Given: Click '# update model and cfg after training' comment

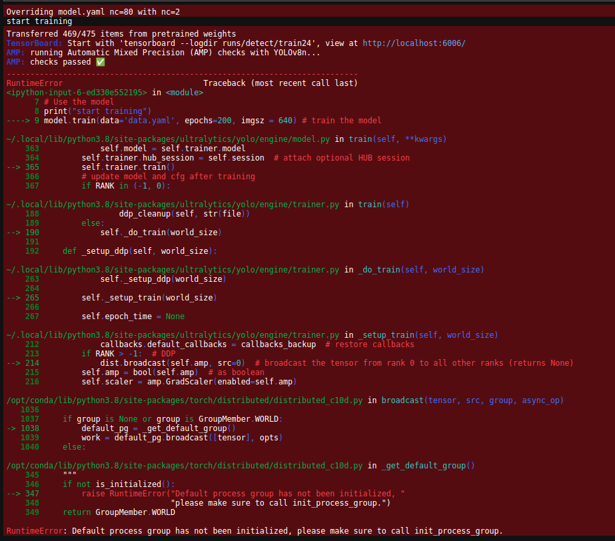Looking at the screenshot, I should point(169,177).
